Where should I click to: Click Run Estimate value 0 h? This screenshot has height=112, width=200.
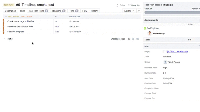pos(164,73)
